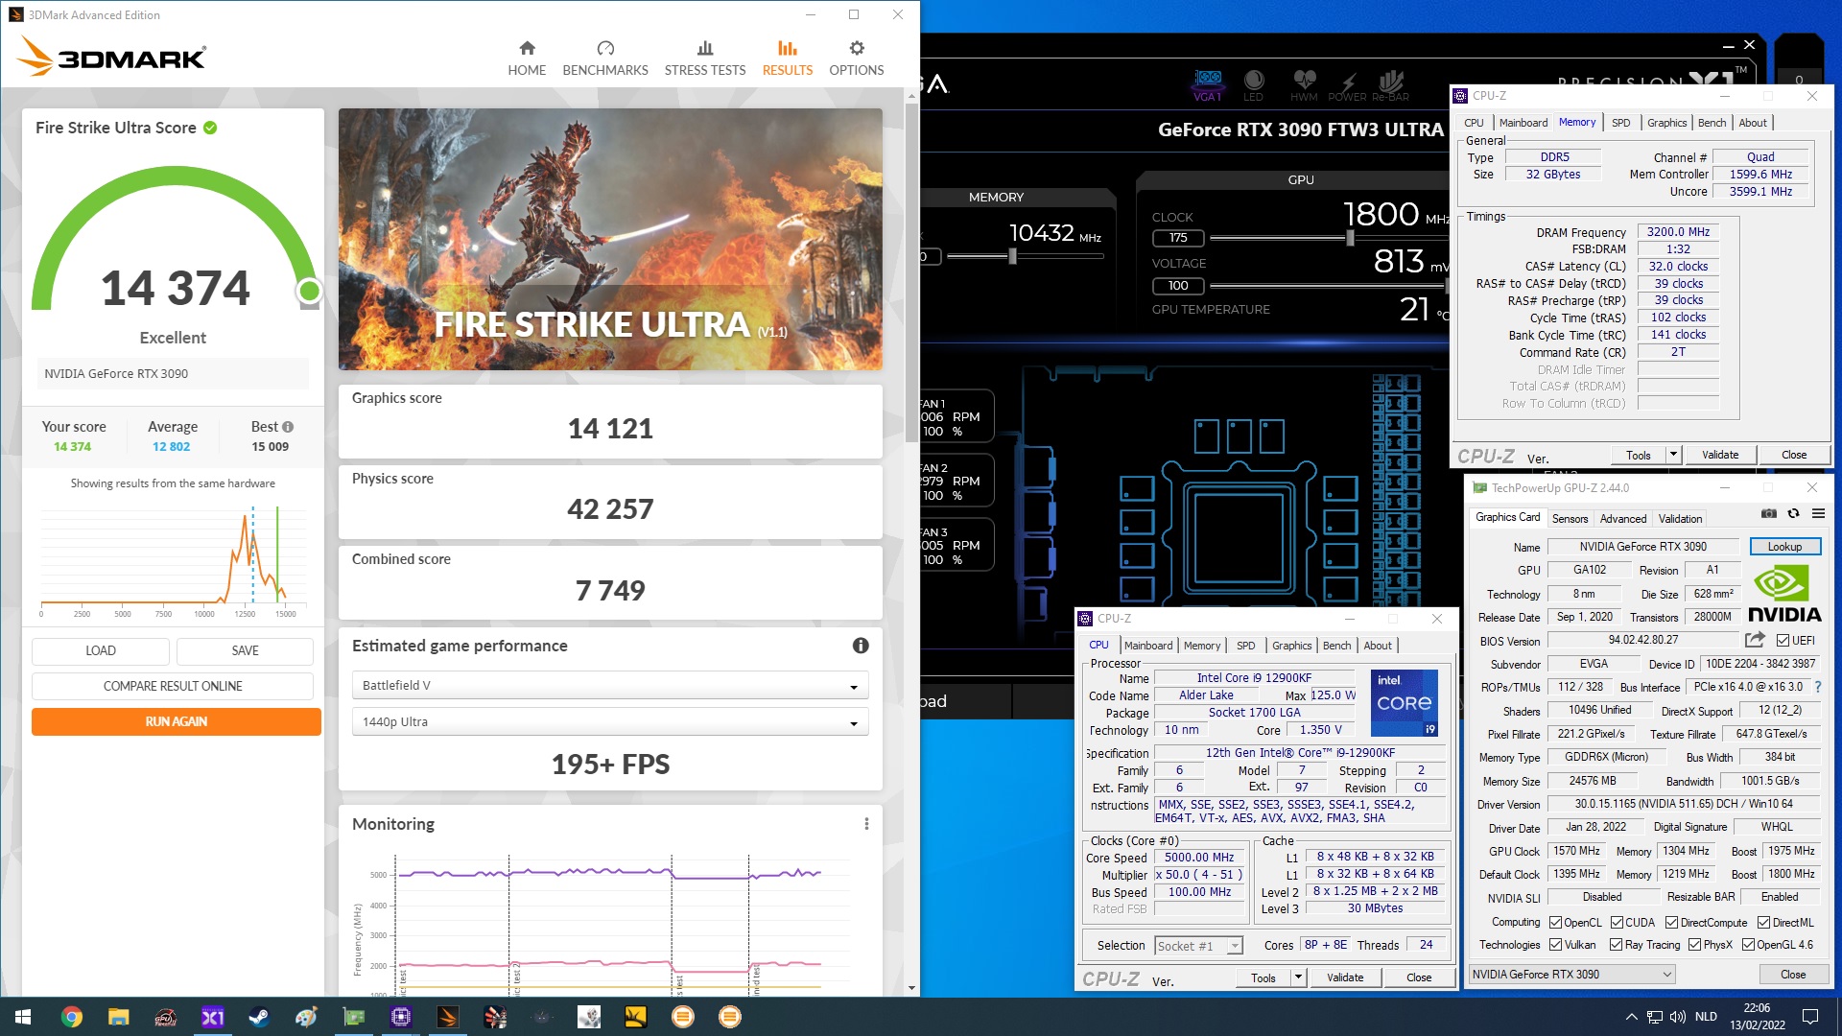Open SPD tab in upper CPU-Z window
The image size is (1842, 1036).
point(1620,123)
